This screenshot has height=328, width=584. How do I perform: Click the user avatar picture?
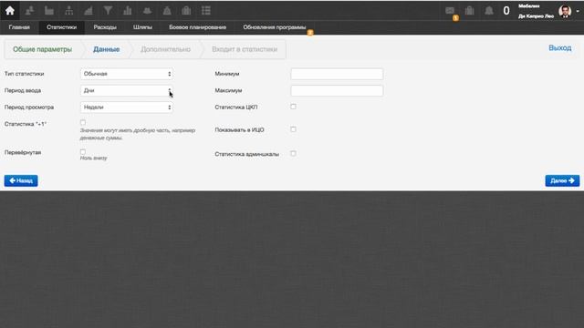(x=565, y=11)
